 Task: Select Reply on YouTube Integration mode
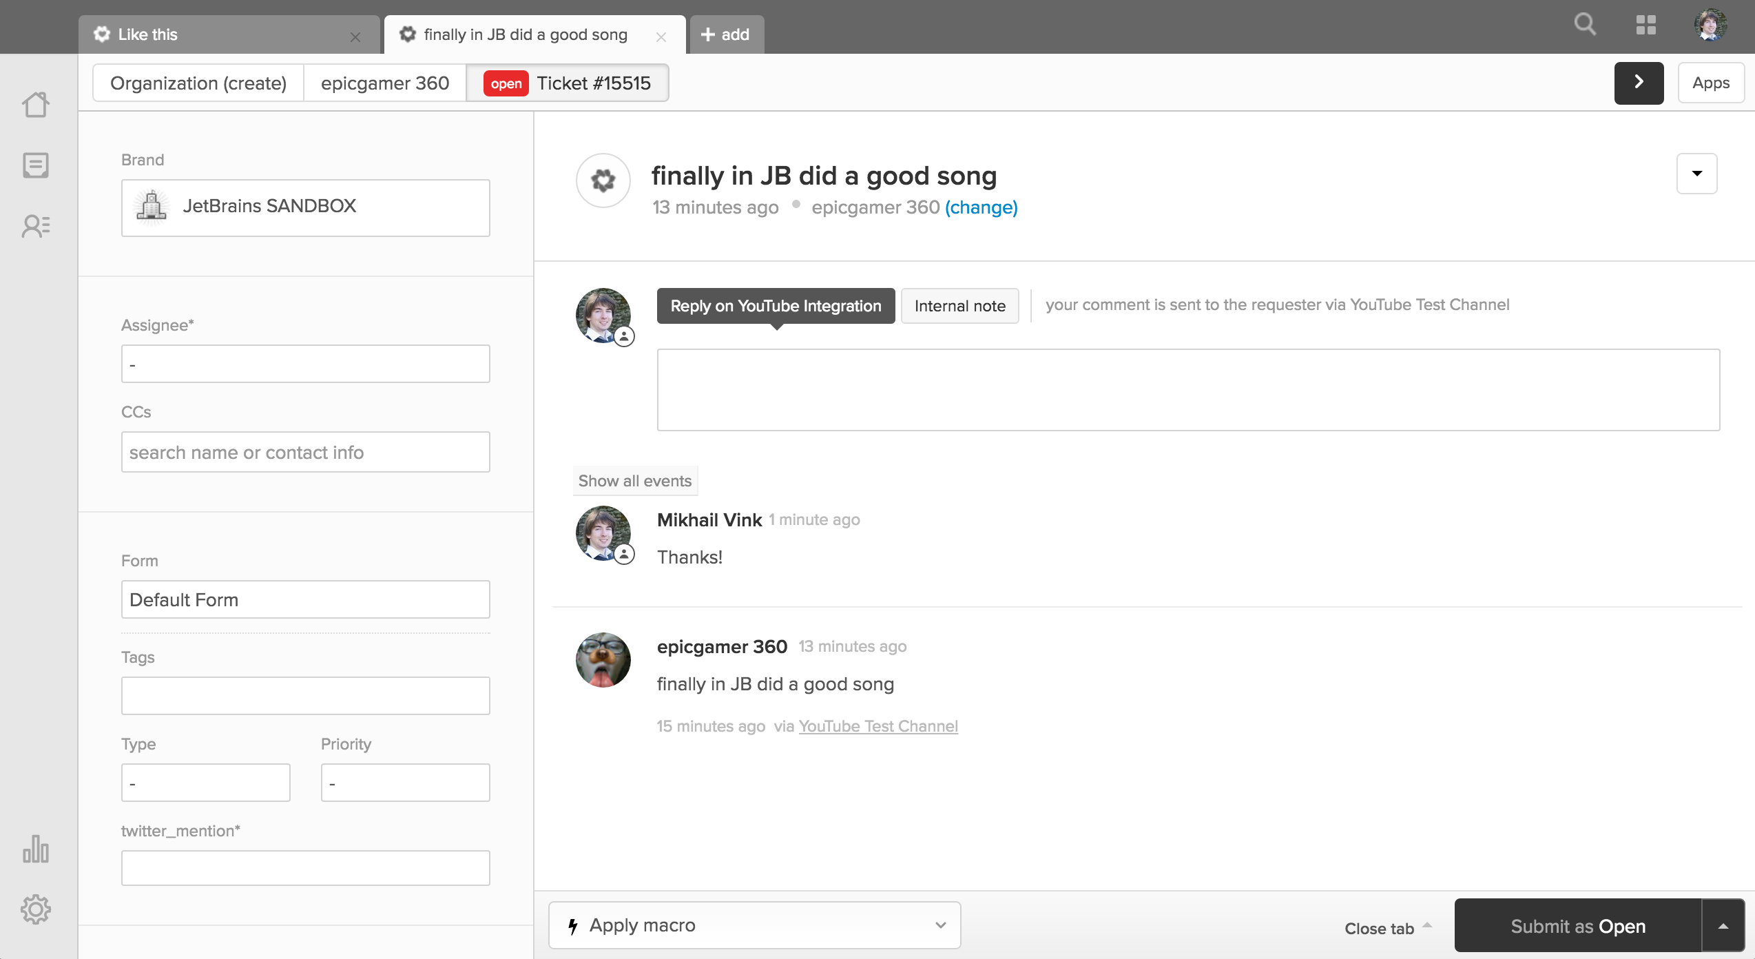pos(776,306)
